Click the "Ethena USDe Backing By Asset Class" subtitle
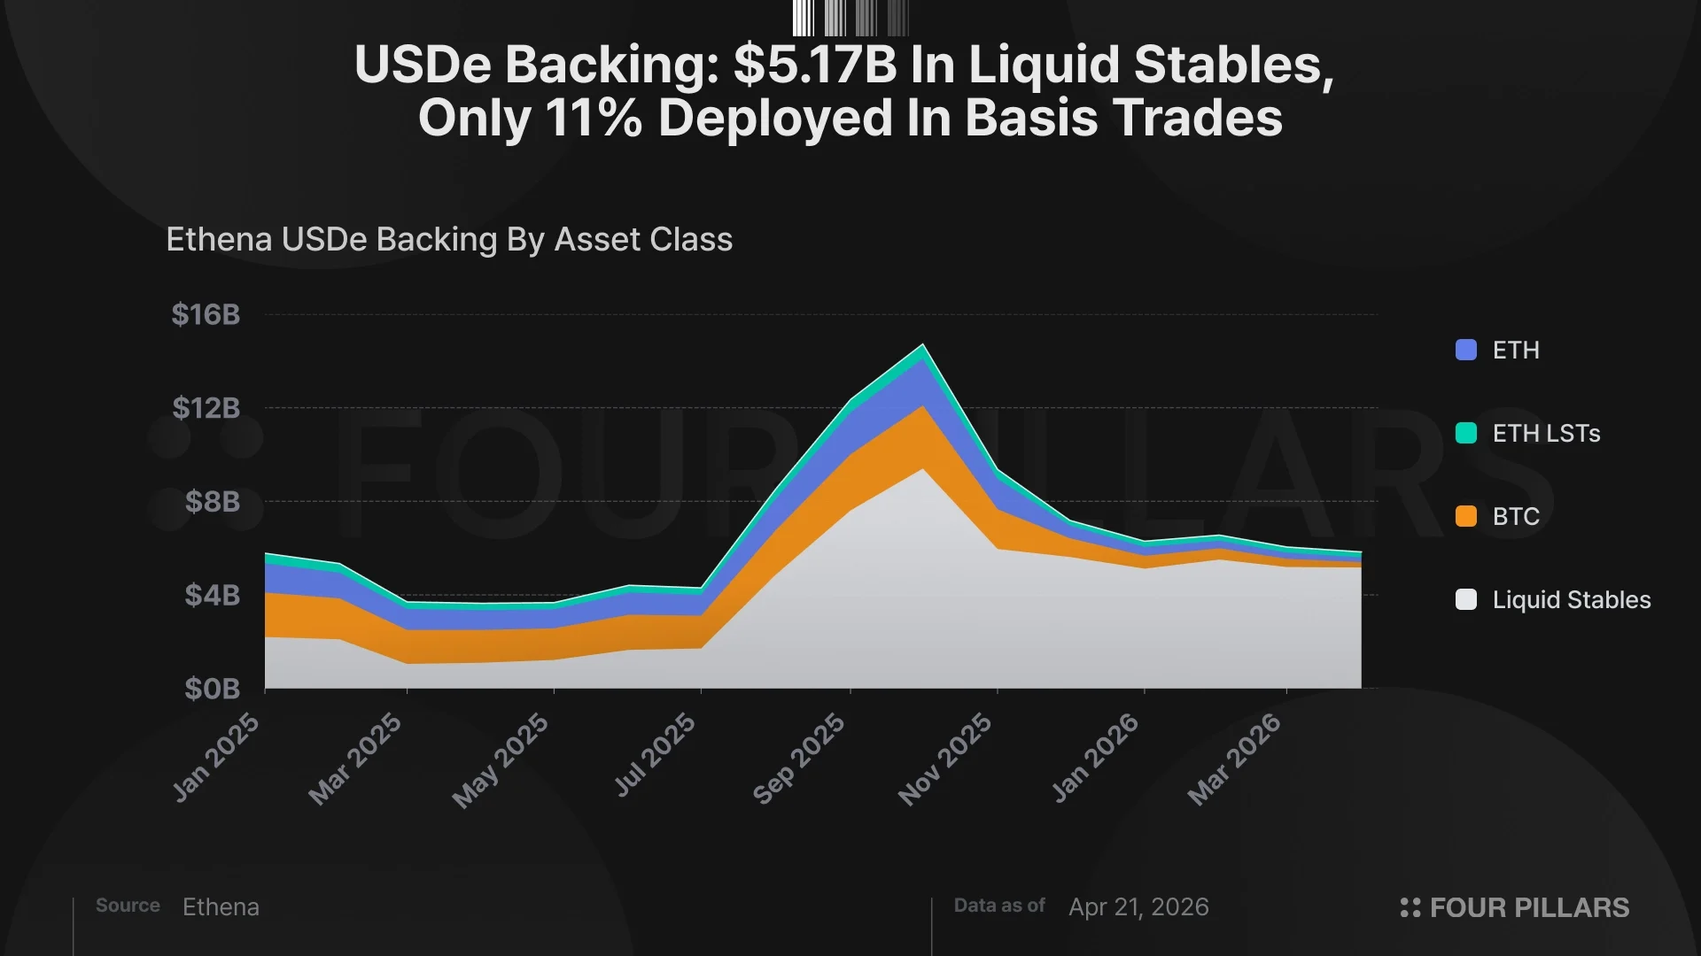 click(x=449, y=239)
